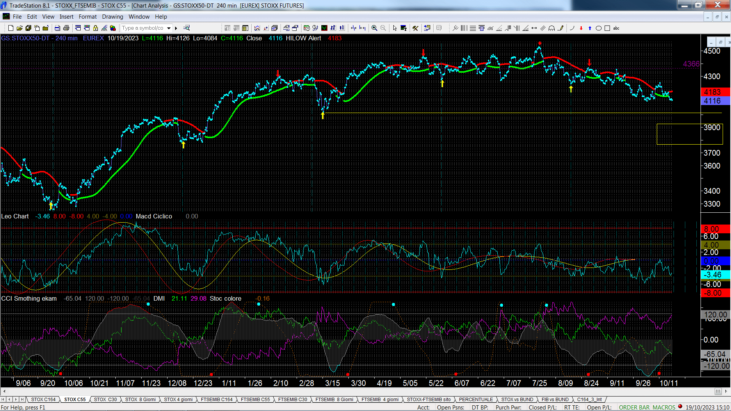Click the -3.46 cyan indicator value label
731x411 pixels.
pos(715,275)
